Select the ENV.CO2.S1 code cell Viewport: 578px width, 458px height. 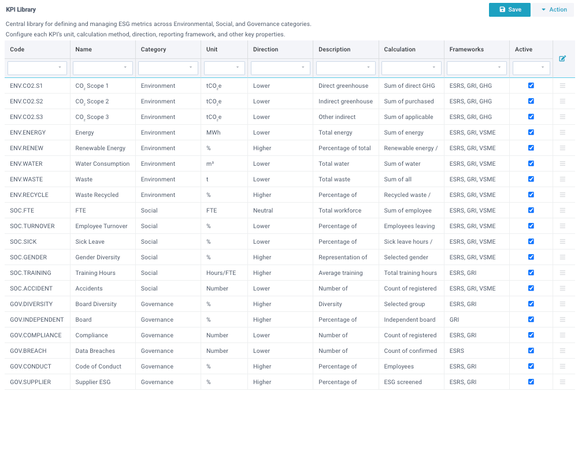37,85
